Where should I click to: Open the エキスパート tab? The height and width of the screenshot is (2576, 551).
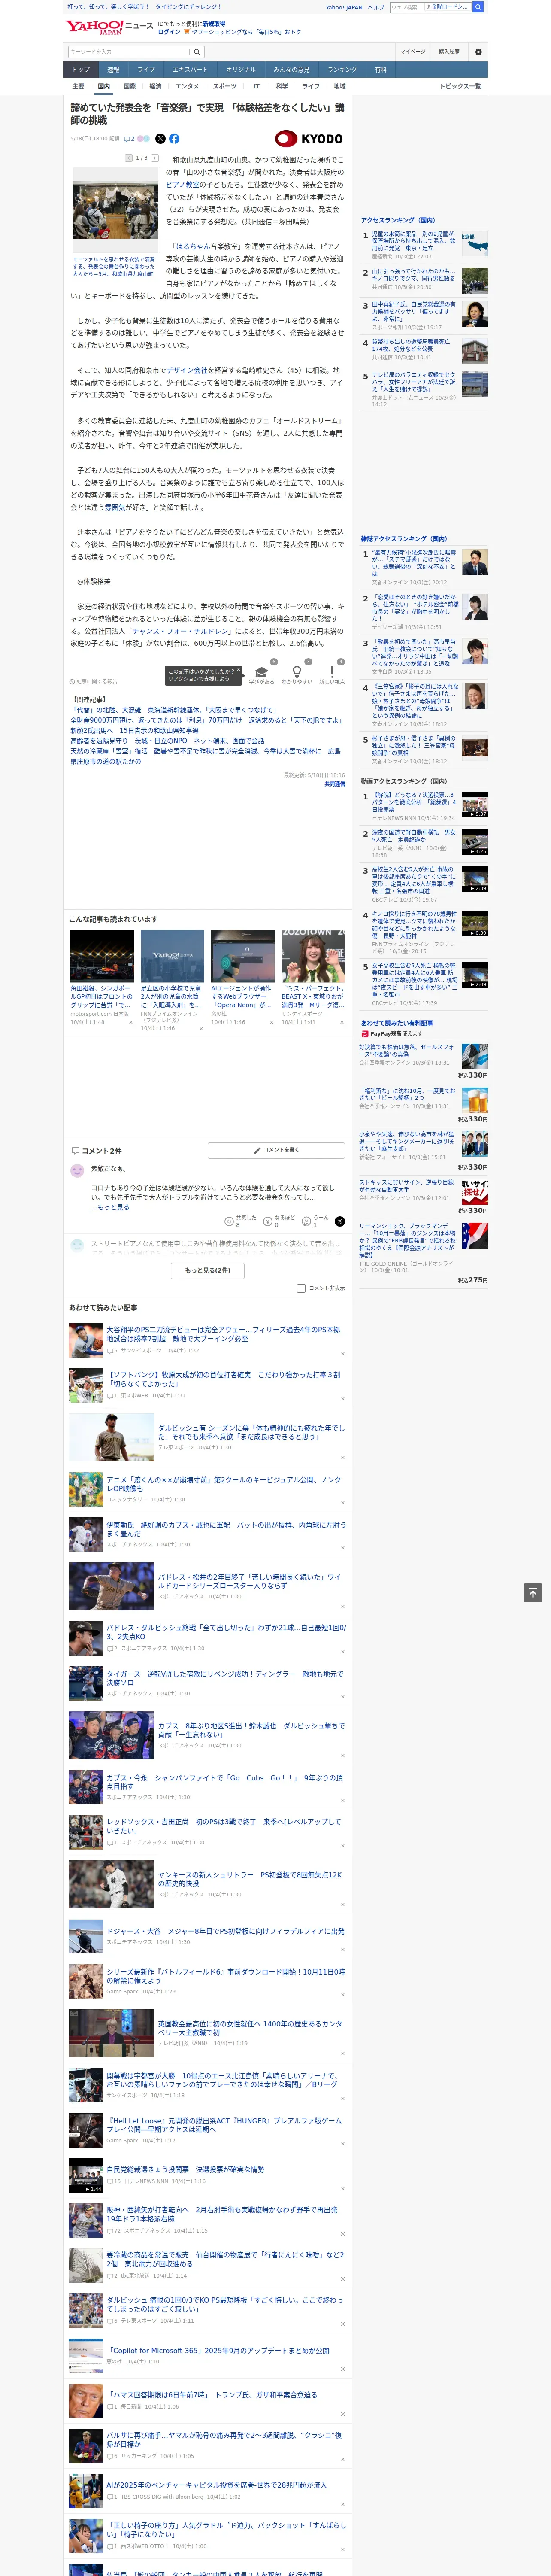(190, 70)
